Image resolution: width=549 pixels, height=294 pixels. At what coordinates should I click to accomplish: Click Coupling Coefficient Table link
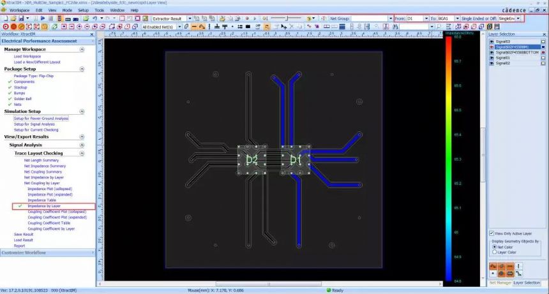[49, 223]
